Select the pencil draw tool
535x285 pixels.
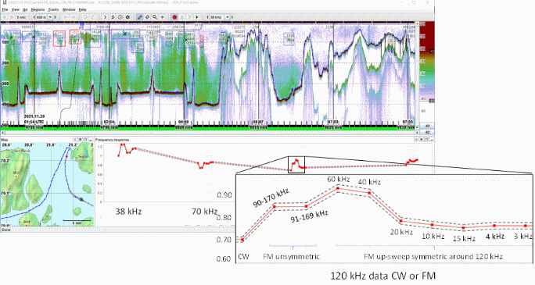coord(139,17)
